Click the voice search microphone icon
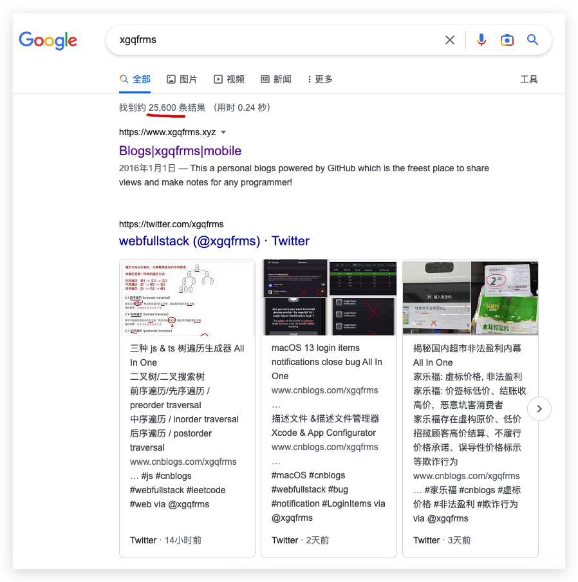 tap(481, 40)
